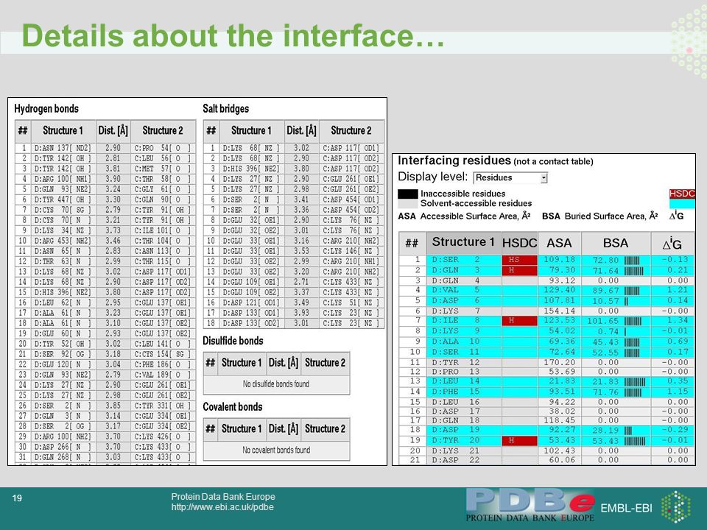Click the black Inaccessible residues swatch
This screenshot has width=707, height=530.
tap(407, 194)
